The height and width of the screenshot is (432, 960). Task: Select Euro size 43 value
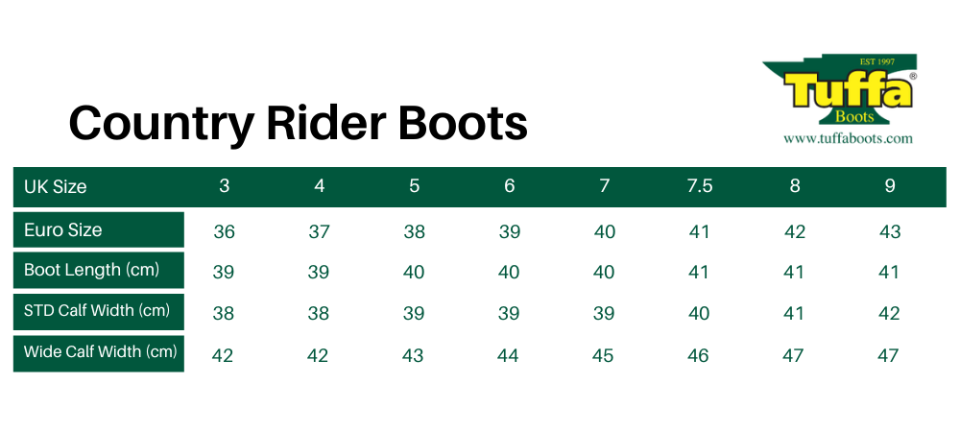pyautogui.click(x=890, y=231)
